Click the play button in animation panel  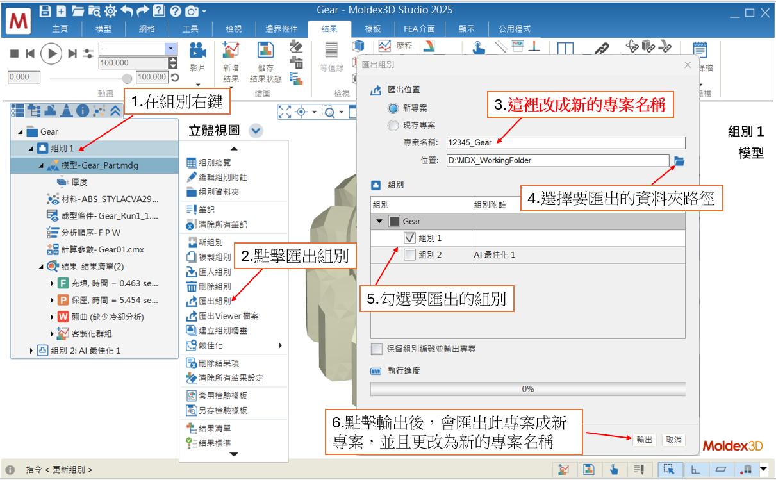tap(51, 54)
